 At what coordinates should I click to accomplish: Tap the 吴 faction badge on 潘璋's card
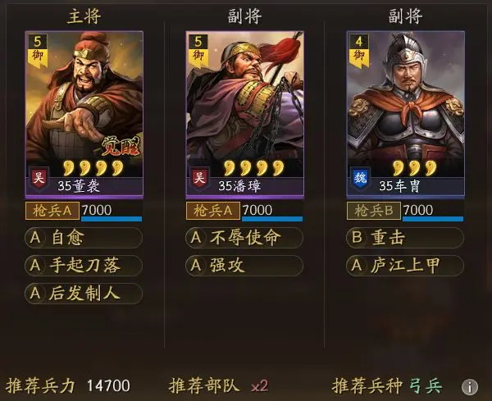[x=199, y=179]
